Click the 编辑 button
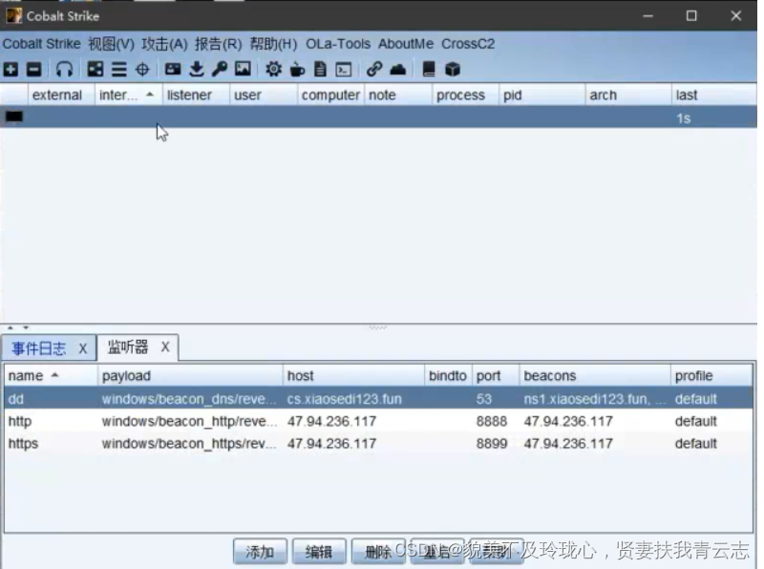This screenshot has height=569, width=764. [319, 552]
